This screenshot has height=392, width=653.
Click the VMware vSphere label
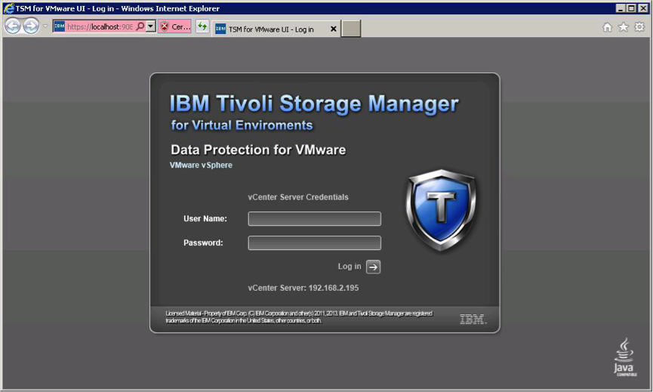click(201, 165)
